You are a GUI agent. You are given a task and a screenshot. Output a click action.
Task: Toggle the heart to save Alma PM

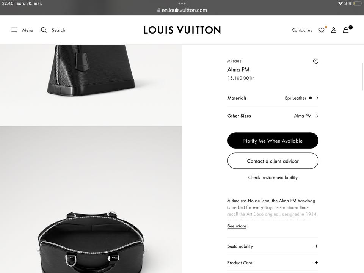point(316,61)
